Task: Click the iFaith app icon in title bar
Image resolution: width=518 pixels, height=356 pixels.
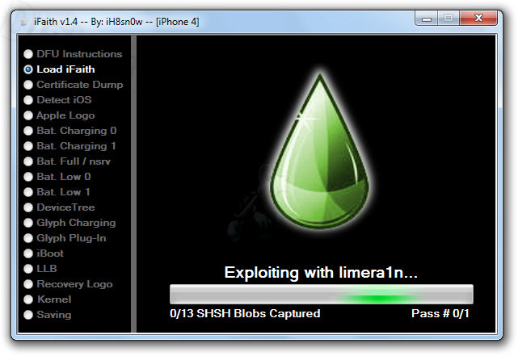Action: click(23, 22)
